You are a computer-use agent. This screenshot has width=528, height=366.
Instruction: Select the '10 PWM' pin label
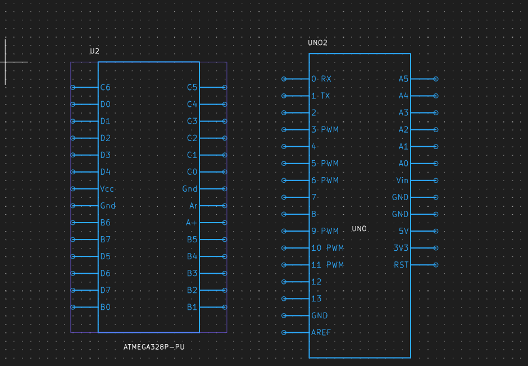click(x=327, y=248)
